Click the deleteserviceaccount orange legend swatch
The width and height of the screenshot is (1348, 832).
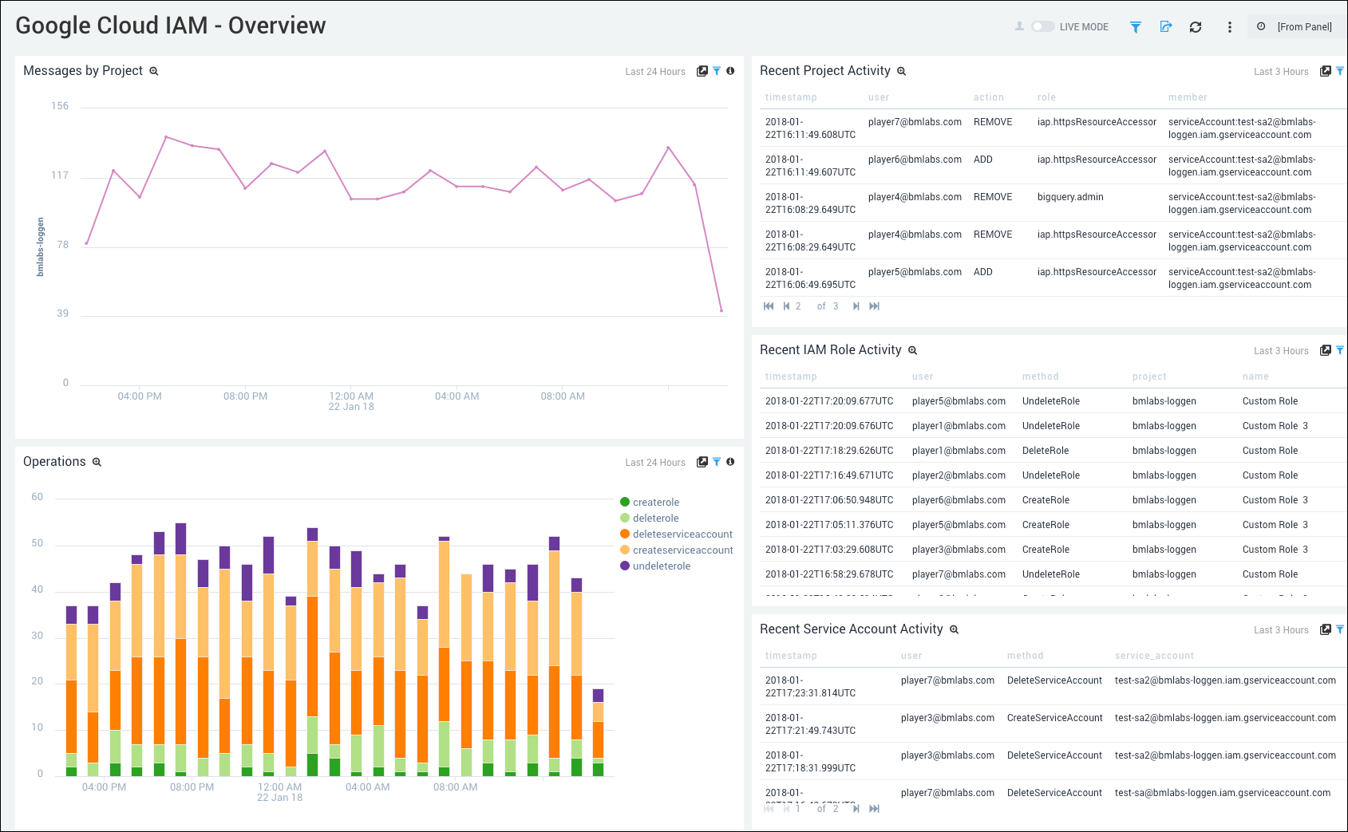tap(625, 534)
